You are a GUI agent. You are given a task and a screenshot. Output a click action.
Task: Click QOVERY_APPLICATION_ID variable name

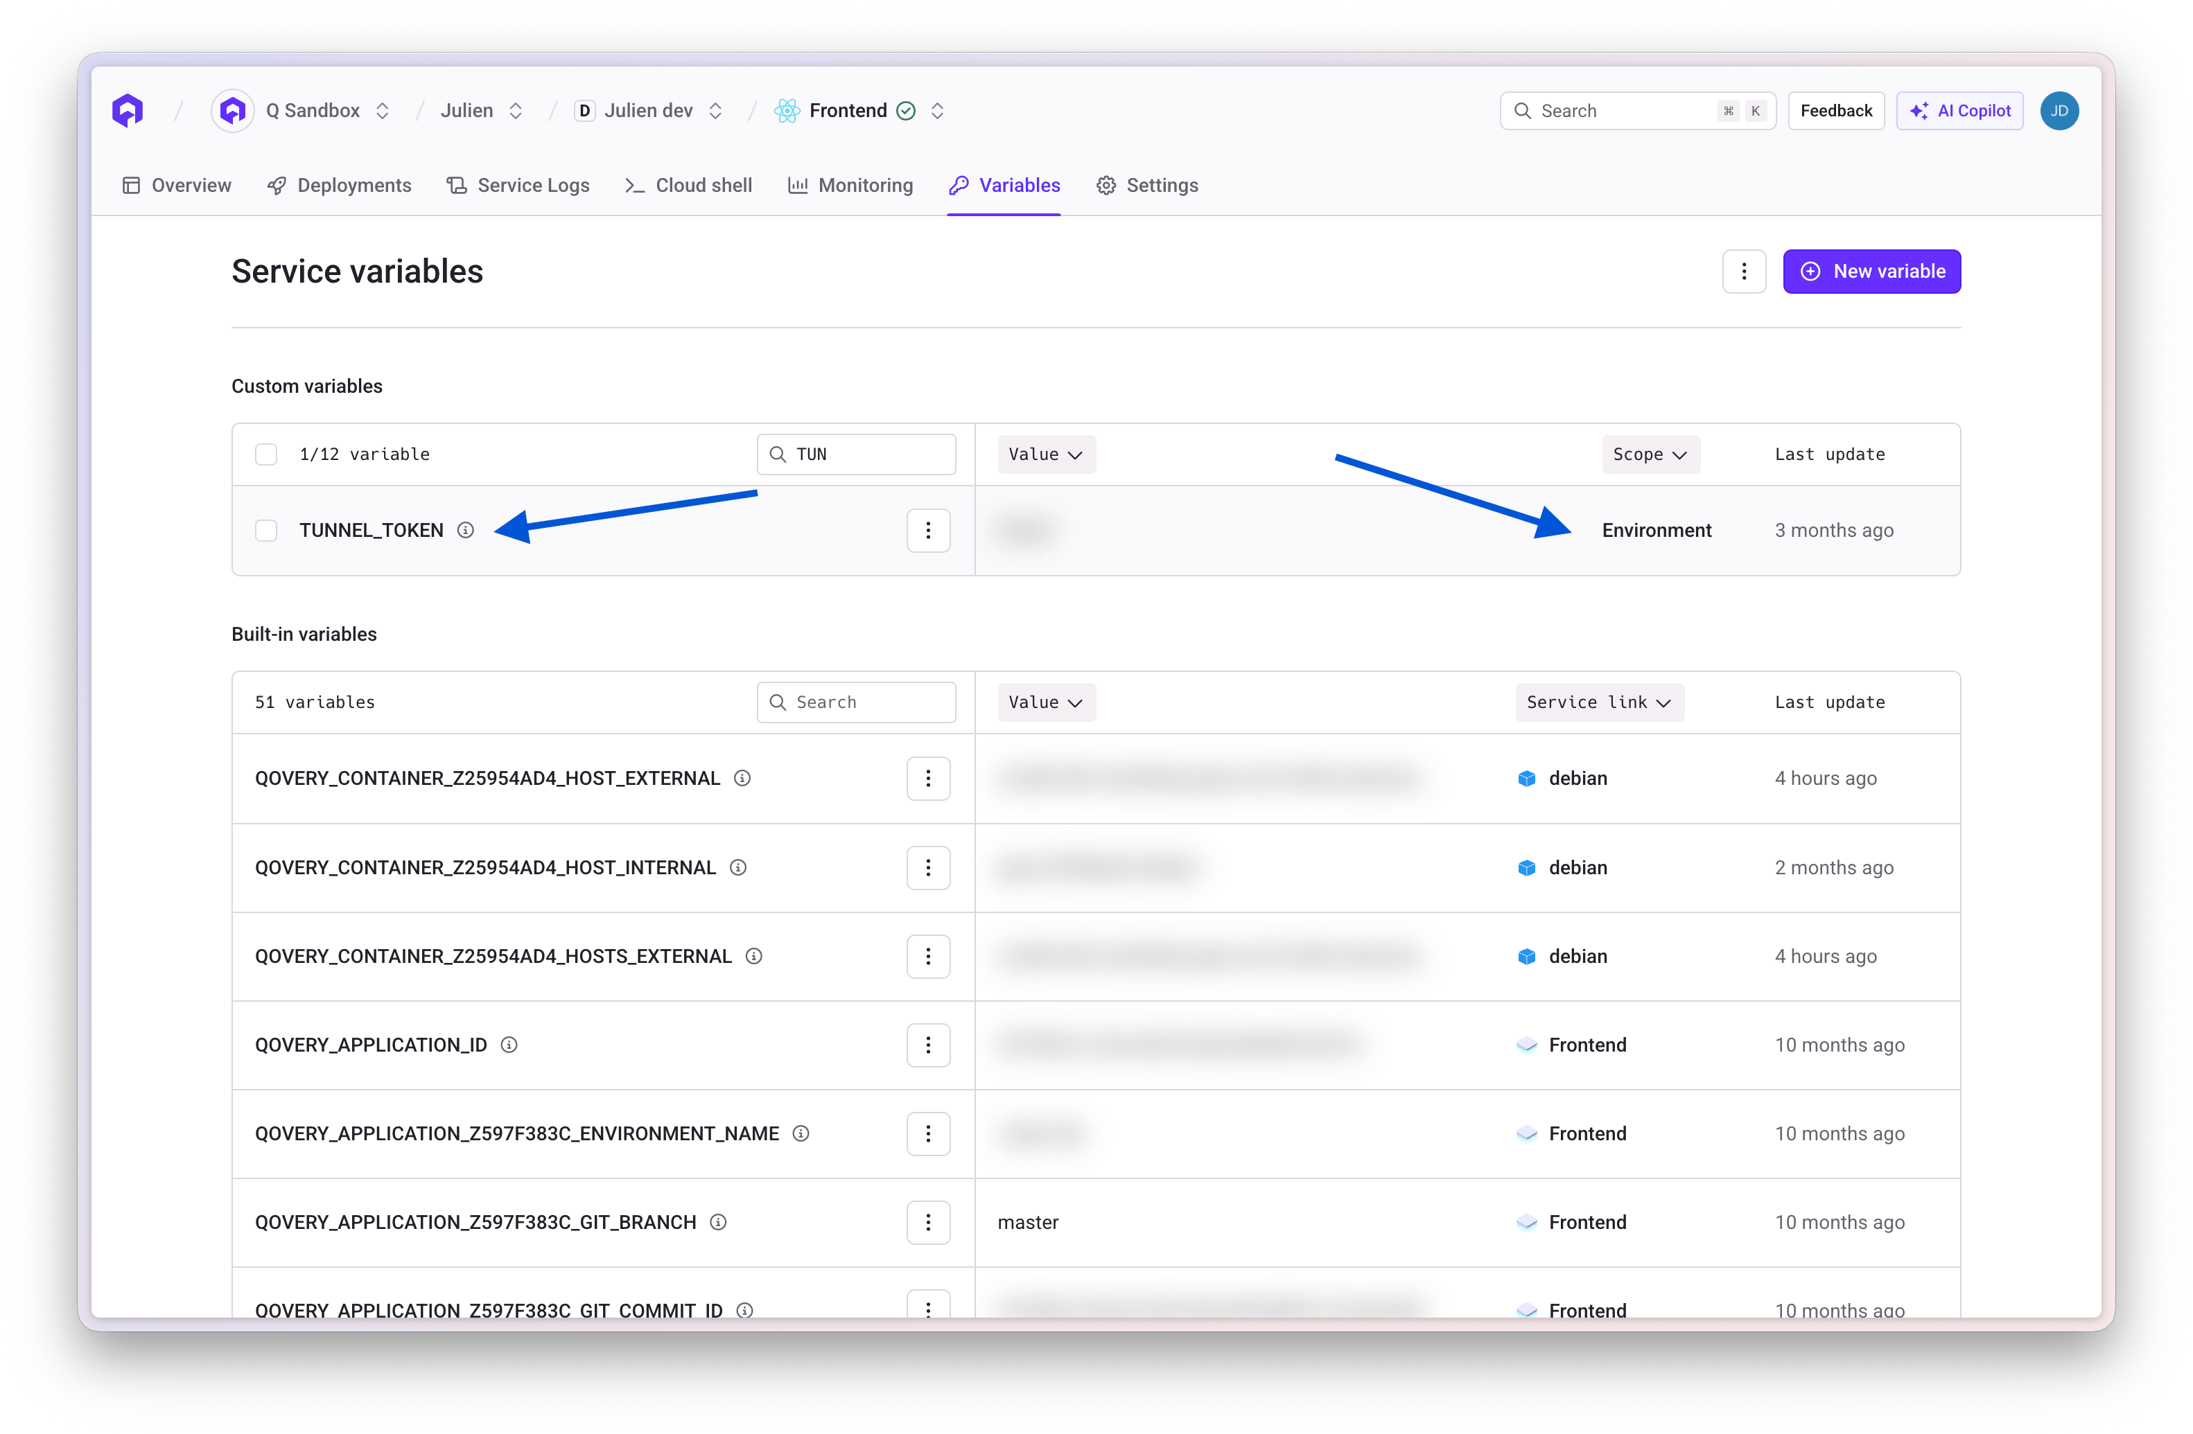(372, 1045)
